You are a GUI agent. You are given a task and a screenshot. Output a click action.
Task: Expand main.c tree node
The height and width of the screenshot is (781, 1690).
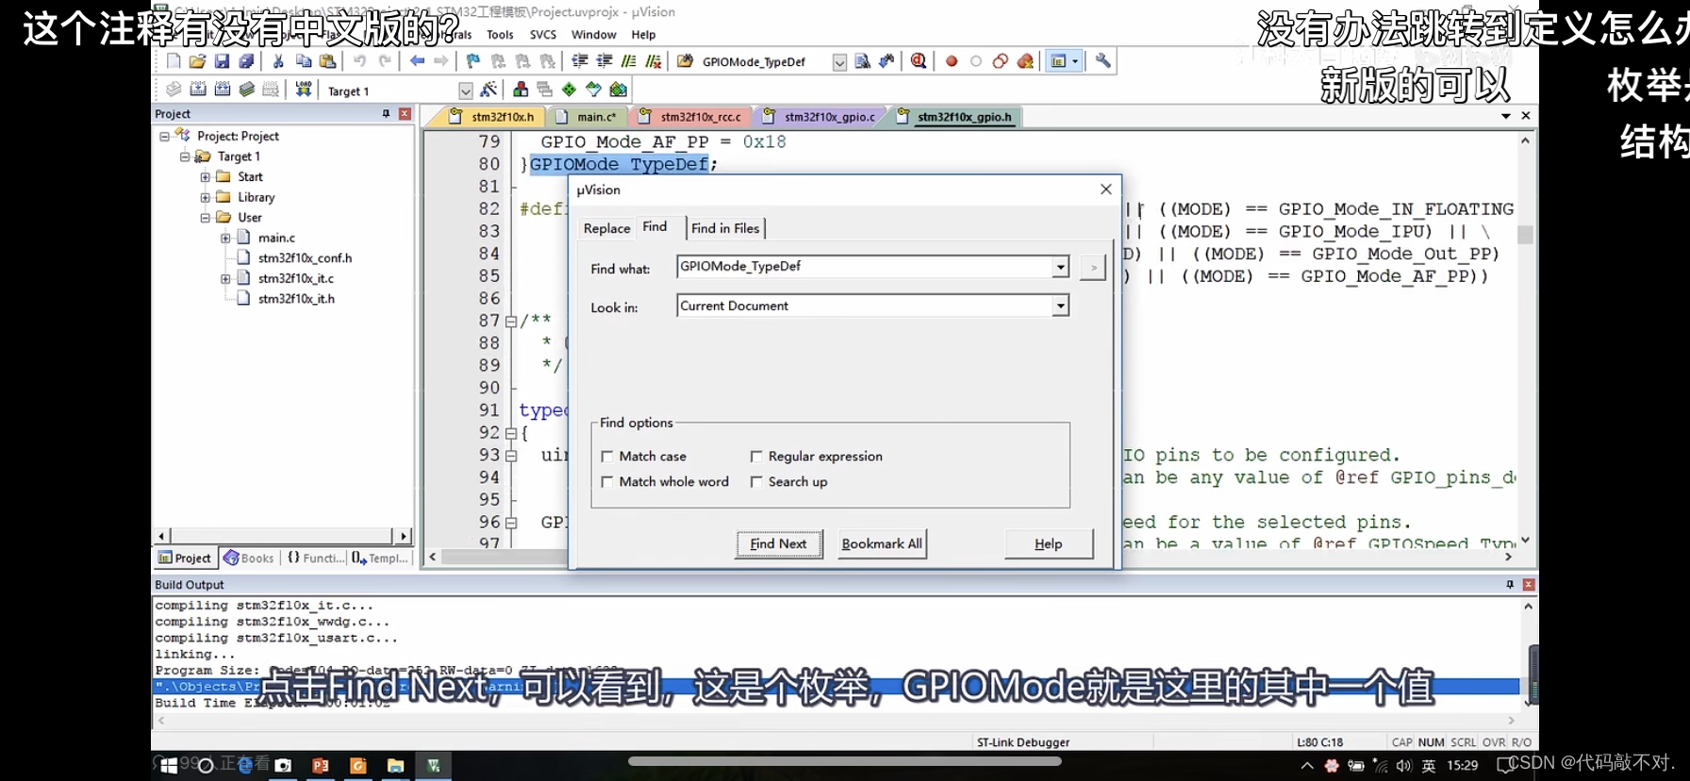coord(225,238)
